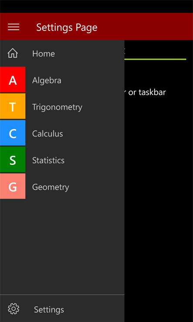Click the Settings Page header title

coord(67,27)
